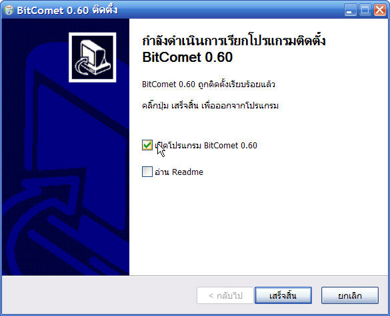Click the green check mark in the checkbox
390x316 pixels.
coord(147,145)
